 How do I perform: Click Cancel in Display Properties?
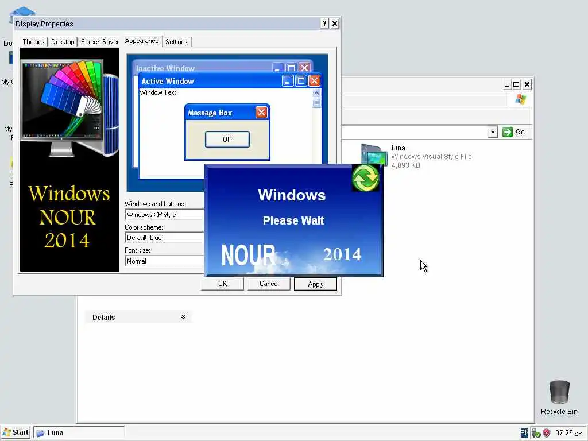click(269, 284)
